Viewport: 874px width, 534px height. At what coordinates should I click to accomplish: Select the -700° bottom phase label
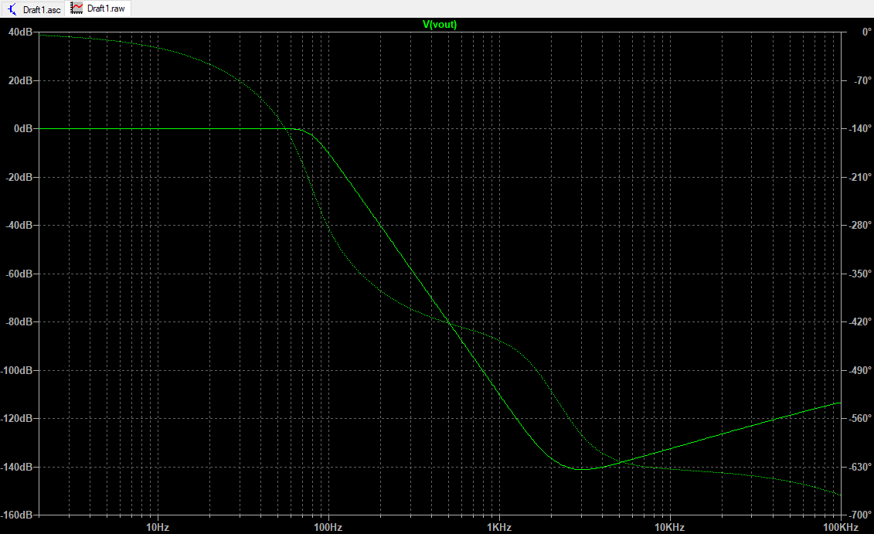click(859, 515)
